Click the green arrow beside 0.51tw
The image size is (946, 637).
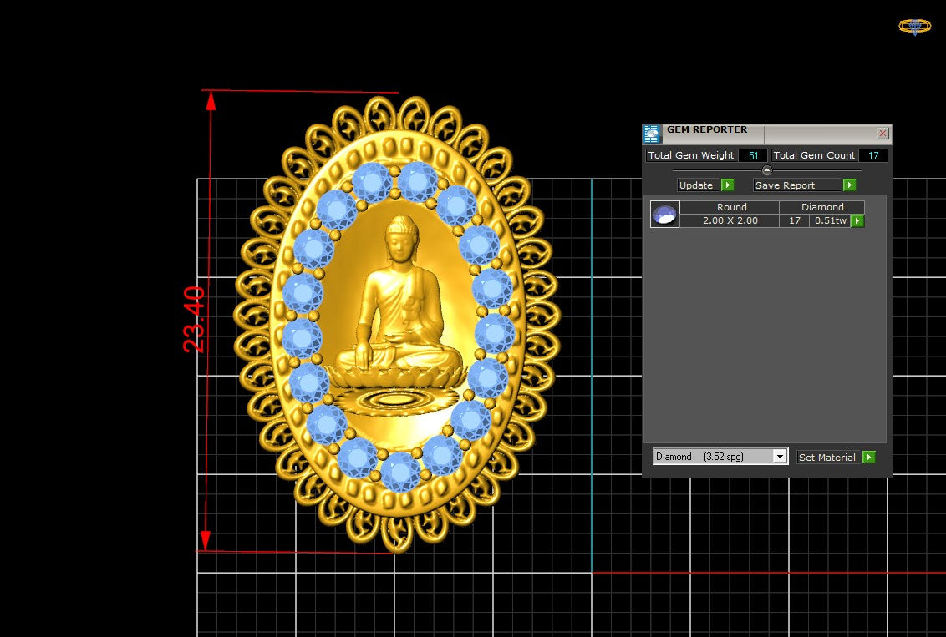(857, 221)
